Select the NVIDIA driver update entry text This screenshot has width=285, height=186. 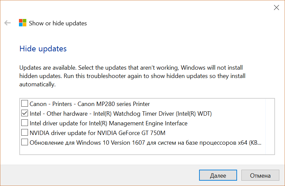pyautogui.click(x=98, y=133)
